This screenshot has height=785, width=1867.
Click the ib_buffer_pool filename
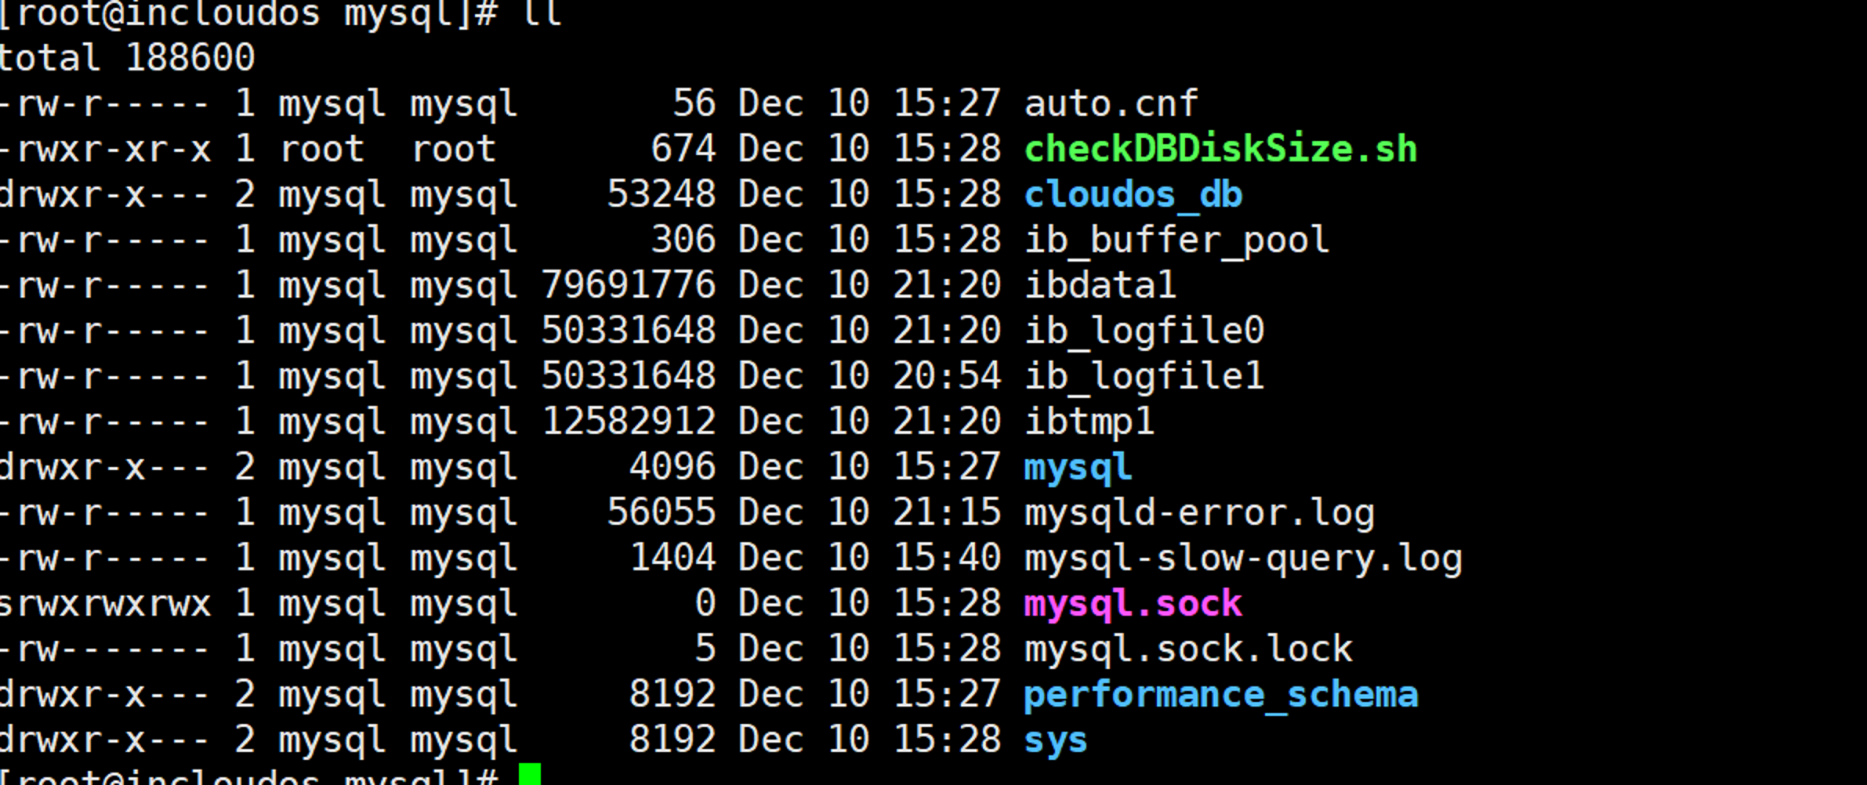pyautogui.click(x=1176, y=241)
